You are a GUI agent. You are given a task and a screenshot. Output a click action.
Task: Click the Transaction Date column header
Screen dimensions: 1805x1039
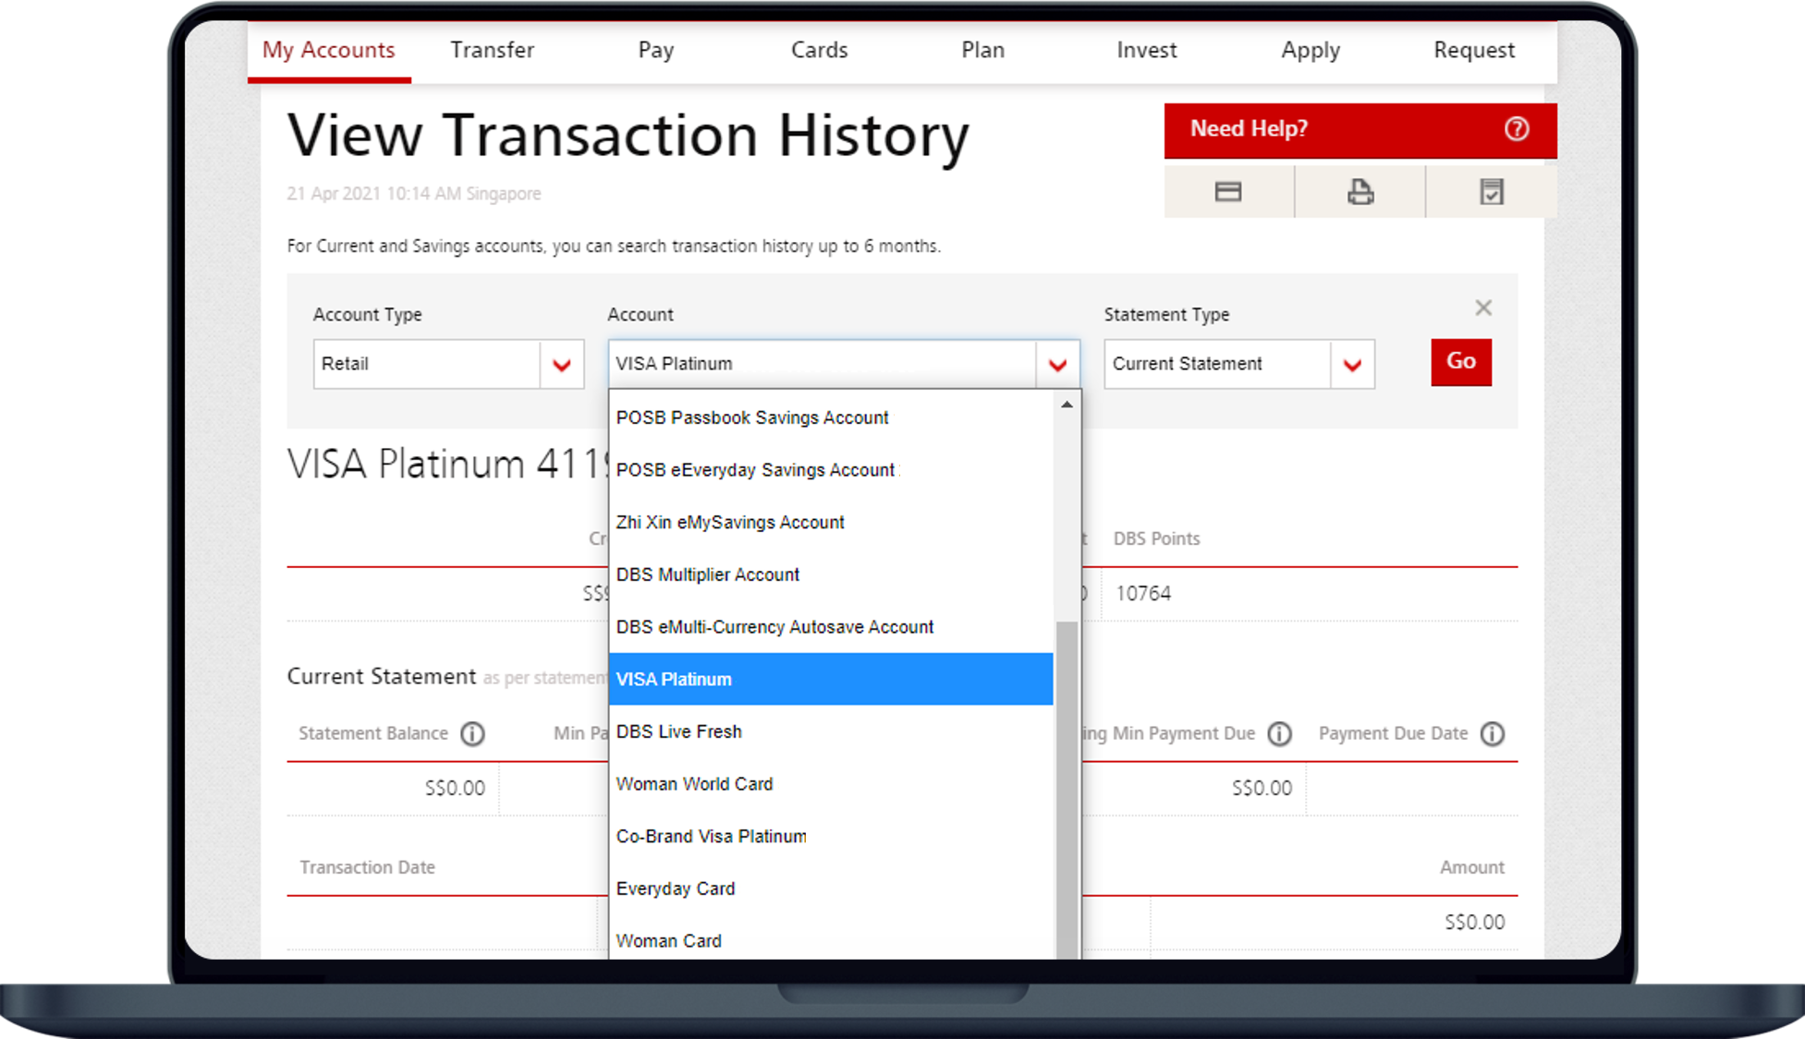pyautogui.click(x=367, y=867)
